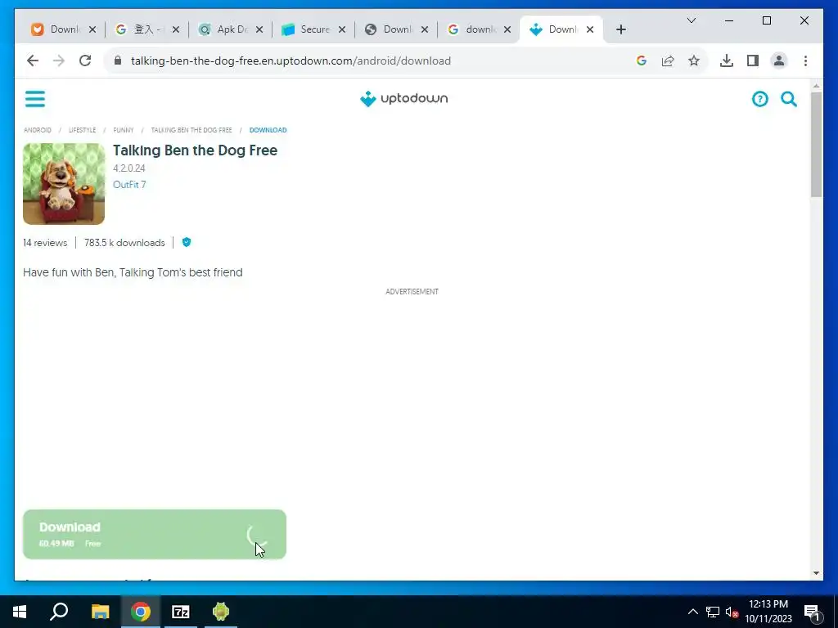The height and width of the screenshot is (628, 838).
Task: Open the Windows Start menu
Action: click(20, 612)
